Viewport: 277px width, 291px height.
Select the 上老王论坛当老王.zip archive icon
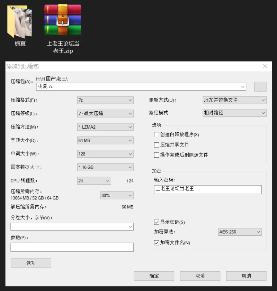[x=63, y=20]
